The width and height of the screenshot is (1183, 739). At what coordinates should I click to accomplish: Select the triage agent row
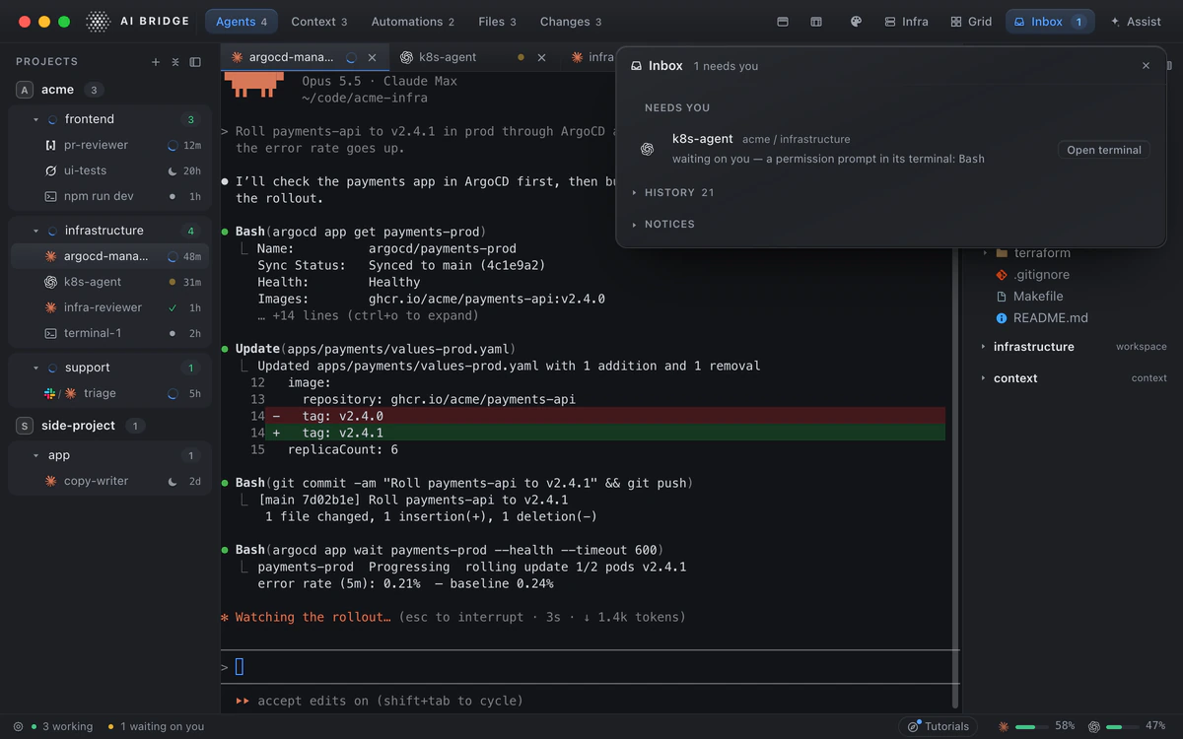coord(110,393)
